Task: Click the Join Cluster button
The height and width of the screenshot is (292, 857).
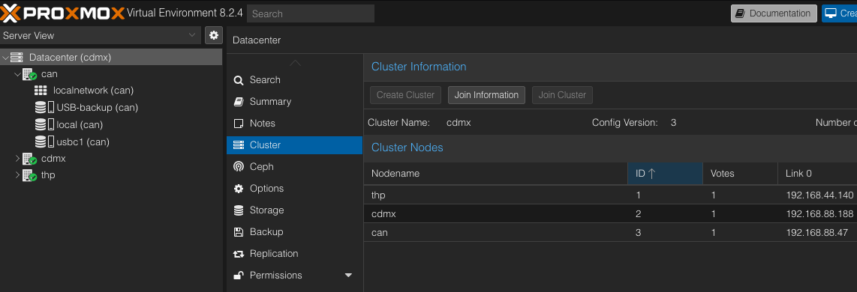Action: click(562, 95)
